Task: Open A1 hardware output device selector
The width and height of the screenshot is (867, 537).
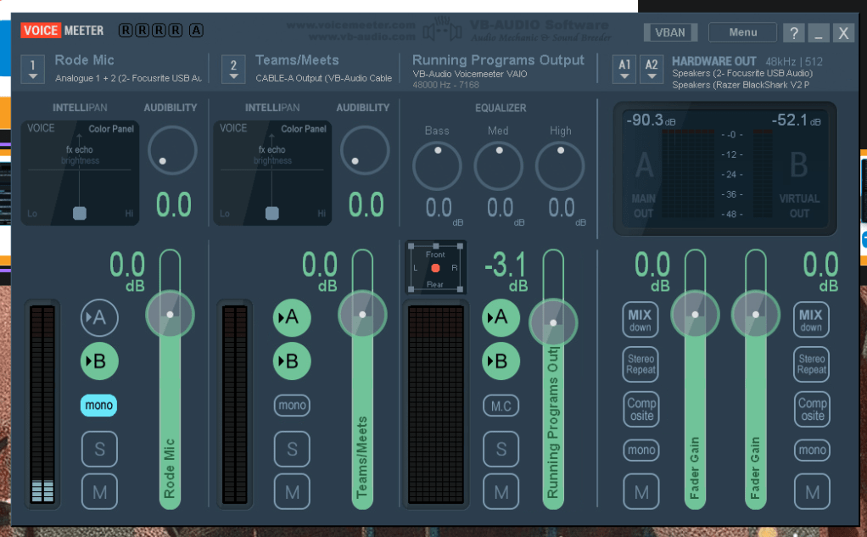Action: tap(624, 70)
